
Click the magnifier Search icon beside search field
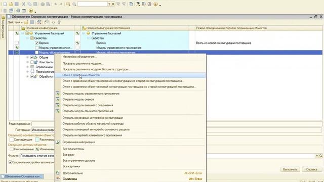pos(74,4)
